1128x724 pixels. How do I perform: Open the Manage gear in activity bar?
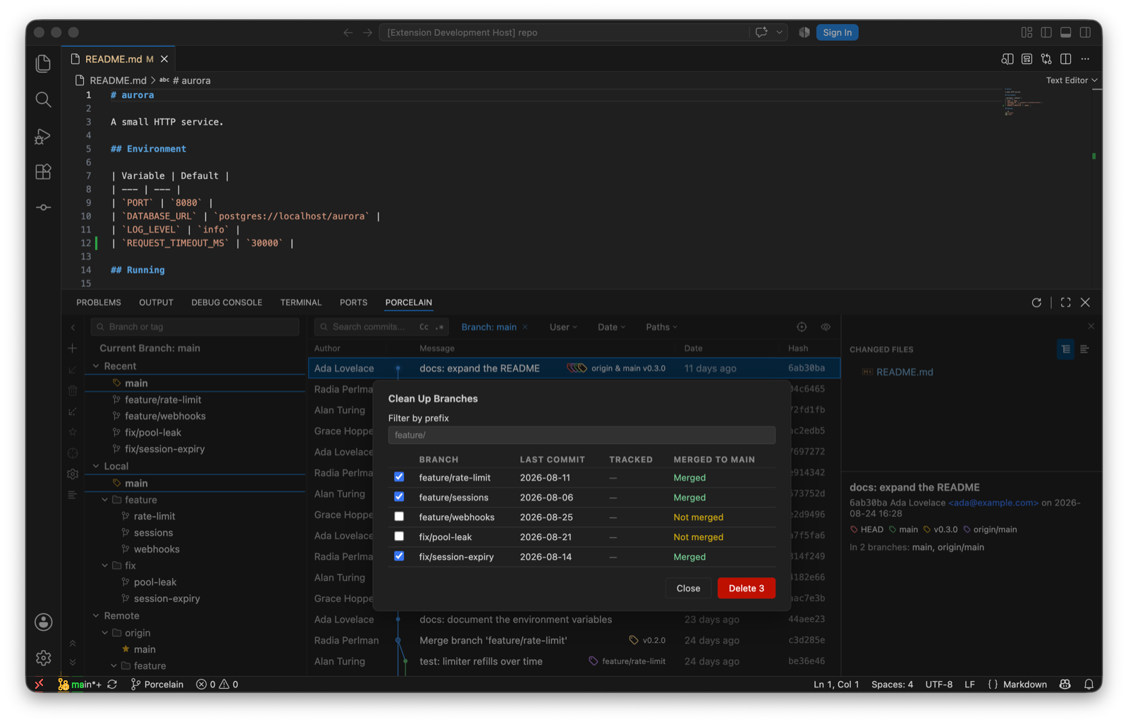pyautogui.click(x=43, y=658)
